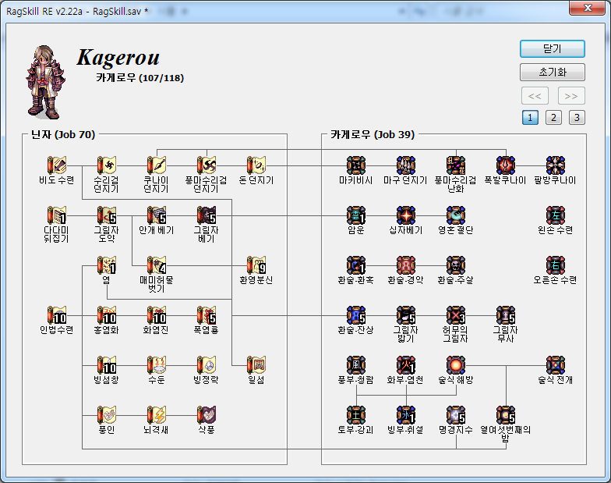Click the 빙섬창 skill icon
Viewport: 611px width, 483px height.
click(x=107, y=364)
